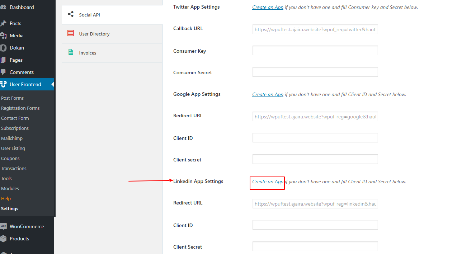Open Contact Form submenu
This screenshot has height=254, width=471.
point(15,118)
